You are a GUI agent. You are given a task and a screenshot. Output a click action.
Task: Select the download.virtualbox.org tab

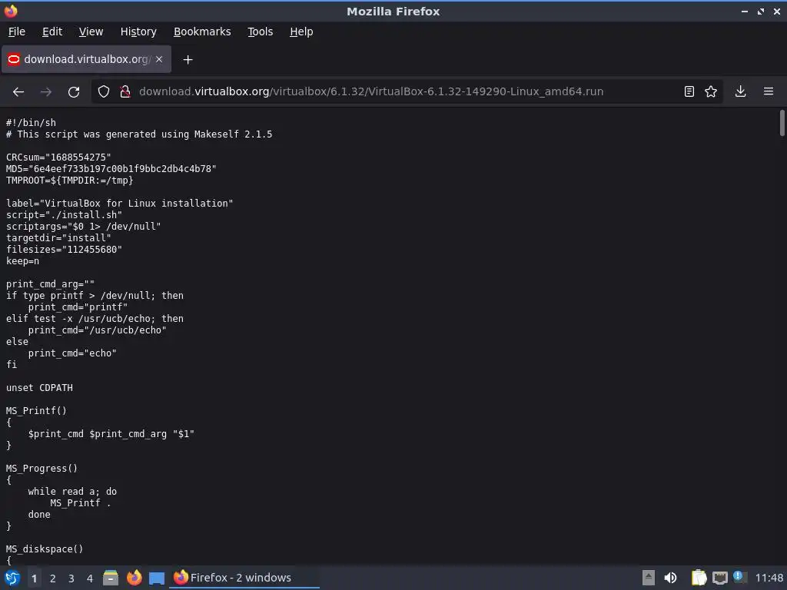click(86, 59)
